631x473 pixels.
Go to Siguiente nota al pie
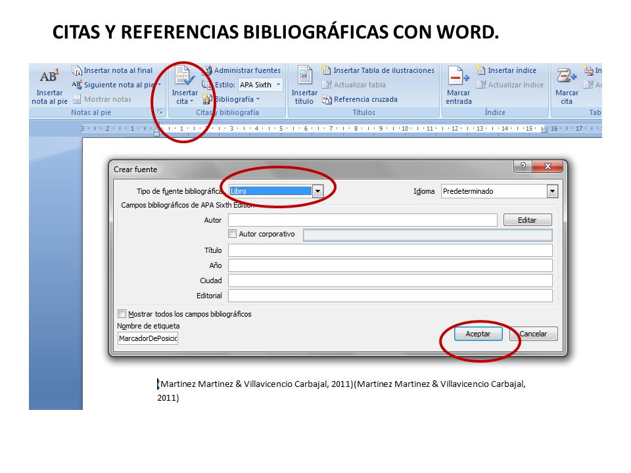(x=114, y=85)
